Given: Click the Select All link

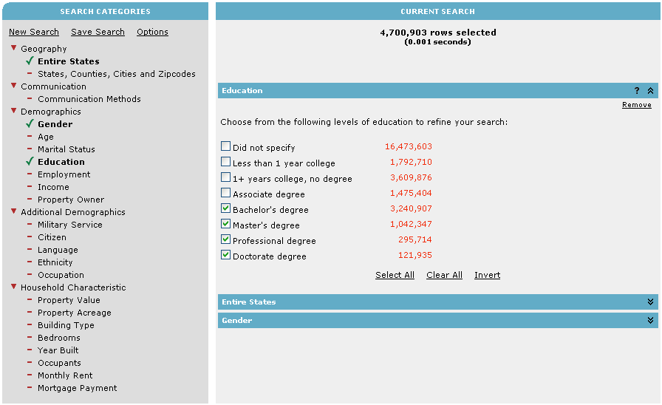Looking at the screenshot, I should tap(395, 275).
